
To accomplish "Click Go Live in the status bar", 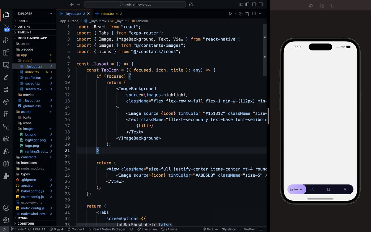I will click(x=210, y=229).
